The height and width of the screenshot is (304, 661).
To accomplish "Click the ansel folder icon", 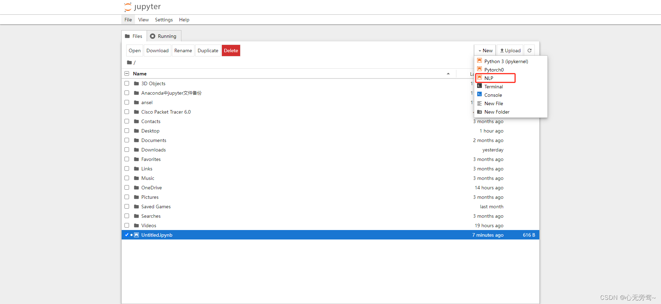I will tap(136, 102).
